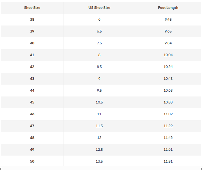The width and height of the screenshot is (203, 170).
Task: Click foot length 11.81 value
Action: pyautogui.click(x=168, y=161)
